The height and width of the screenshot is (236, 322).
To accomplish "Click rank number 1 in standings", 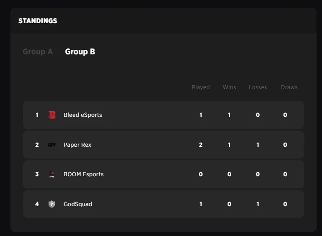I will [37, 115].
